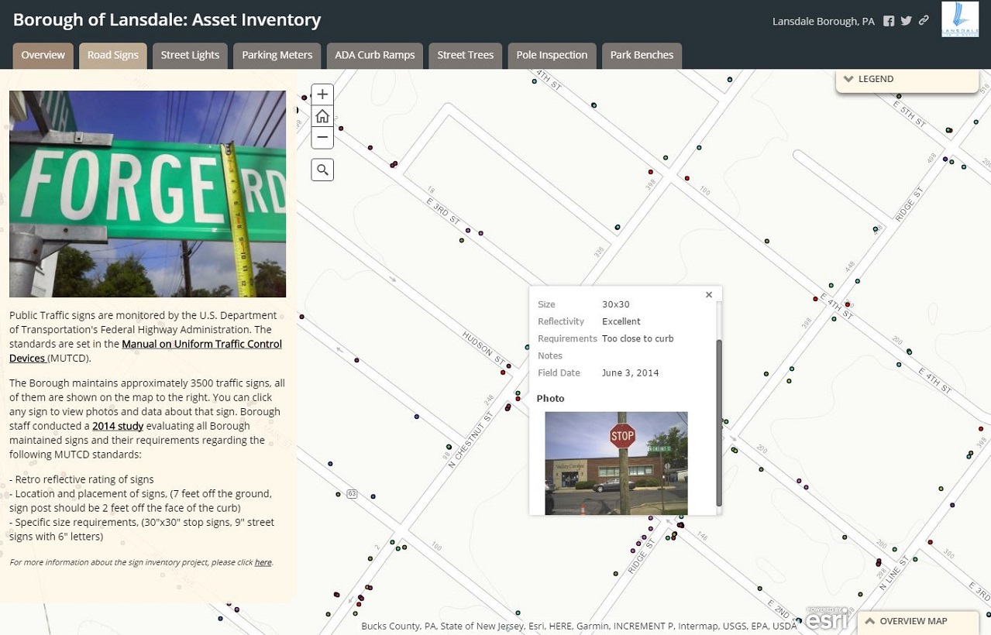This screenshot has height=635, width=991.
Task: Open the Pole Inspection tab
Action: 552,55
